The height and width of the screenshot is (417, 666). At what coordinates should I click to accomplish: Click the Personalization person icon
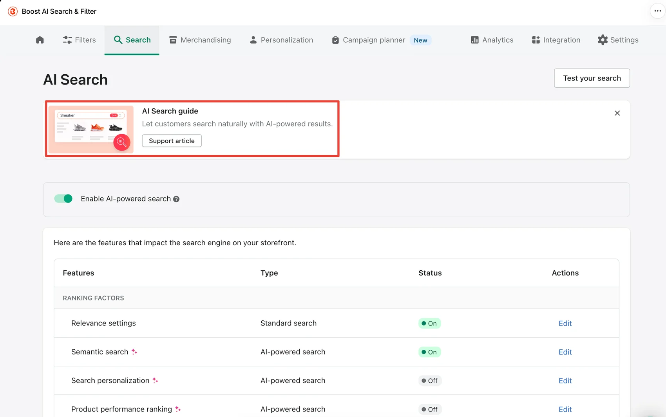click(253, 40)
